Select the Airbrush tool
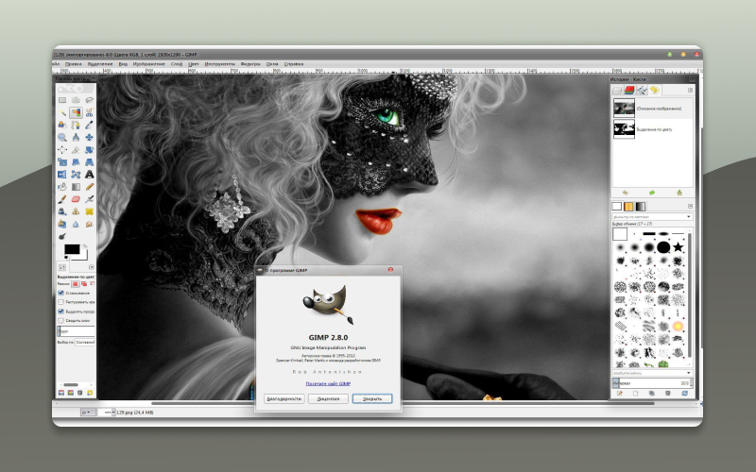 coord(89,199)
